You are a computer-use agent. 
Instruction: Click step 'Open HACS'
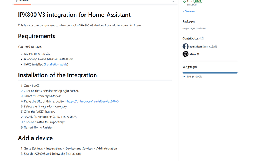click(x=32, y=86)
